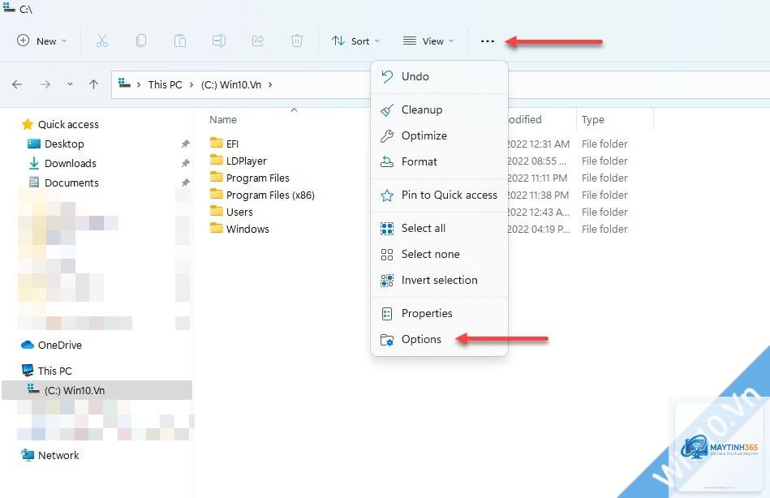
Task: Click the Quick access star icon
Action: tap(28, 124)
